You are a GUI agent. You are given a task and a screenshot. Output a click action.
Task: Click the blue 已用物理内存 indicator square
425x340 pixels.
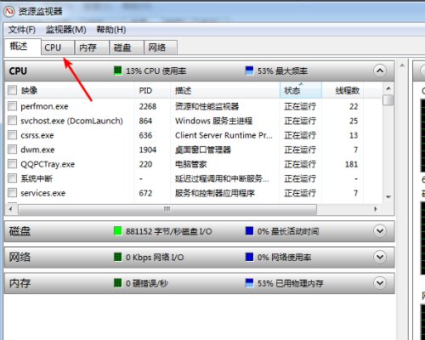point(249,283)
